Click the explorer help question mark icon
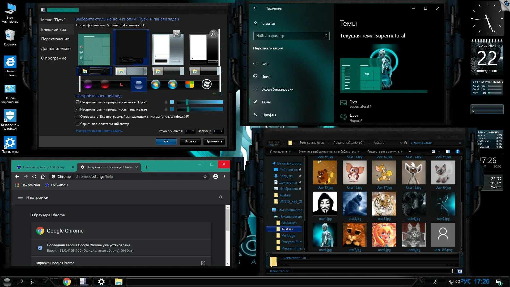510x287 pixels. [457, 151]
